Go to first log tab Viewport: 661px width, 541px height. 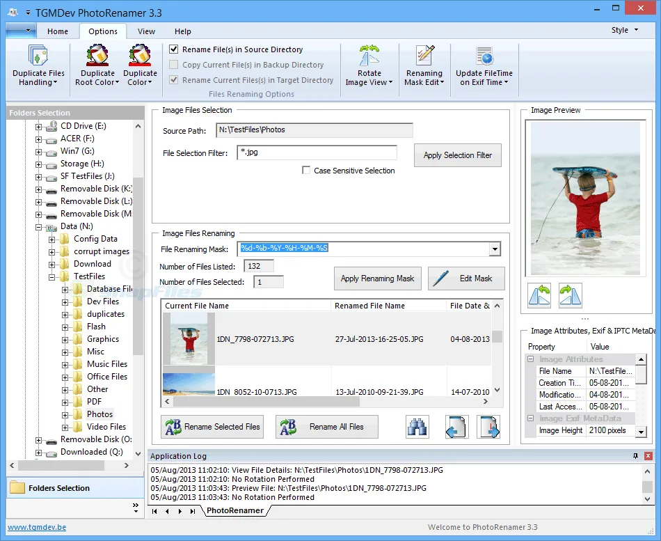(x=154, y=511)
